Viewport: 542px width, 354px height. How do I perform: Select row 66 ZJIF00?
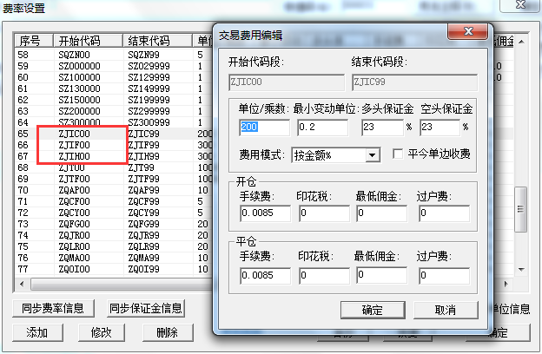113,145
